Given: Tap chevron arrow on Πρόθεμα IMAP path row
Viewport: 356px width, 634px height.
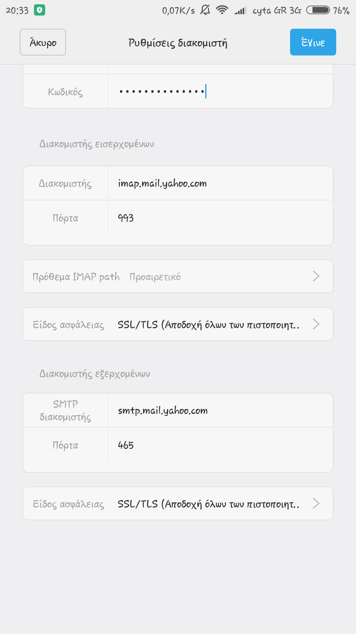Looking at the screenshot, I should [316, 276].
